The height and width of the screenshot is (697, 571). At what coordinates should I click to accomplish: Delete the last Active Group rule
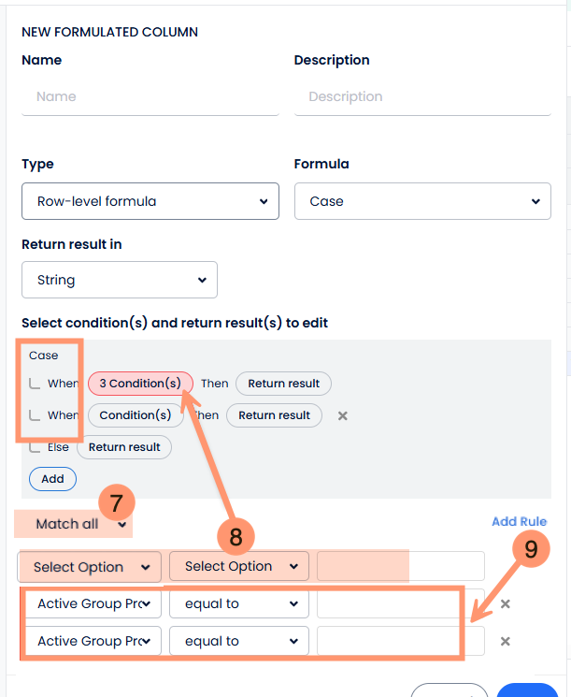tap(506, 642)
